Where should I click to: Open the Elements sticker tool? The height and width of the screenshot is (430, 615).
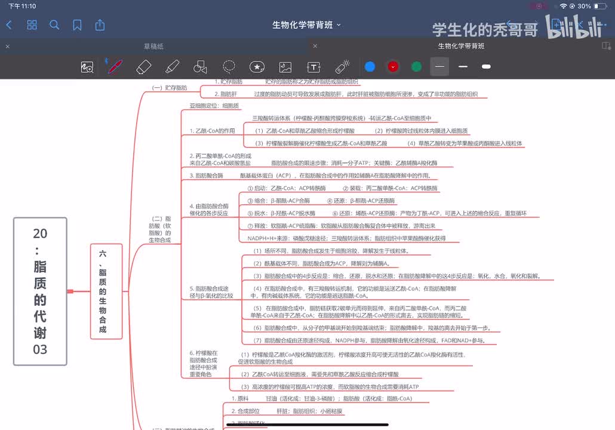(x=257, y=67)
